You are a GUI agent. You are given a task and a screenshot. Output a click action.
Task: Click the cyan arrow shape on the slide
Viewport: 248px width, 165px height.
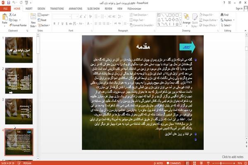187,47
